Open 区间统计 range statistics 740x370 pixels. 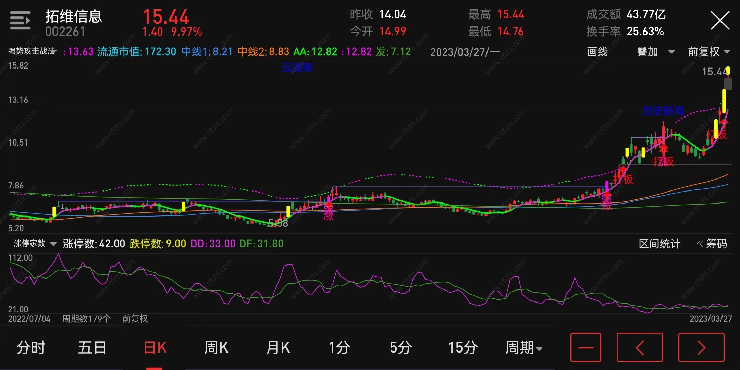pos(659,244)
